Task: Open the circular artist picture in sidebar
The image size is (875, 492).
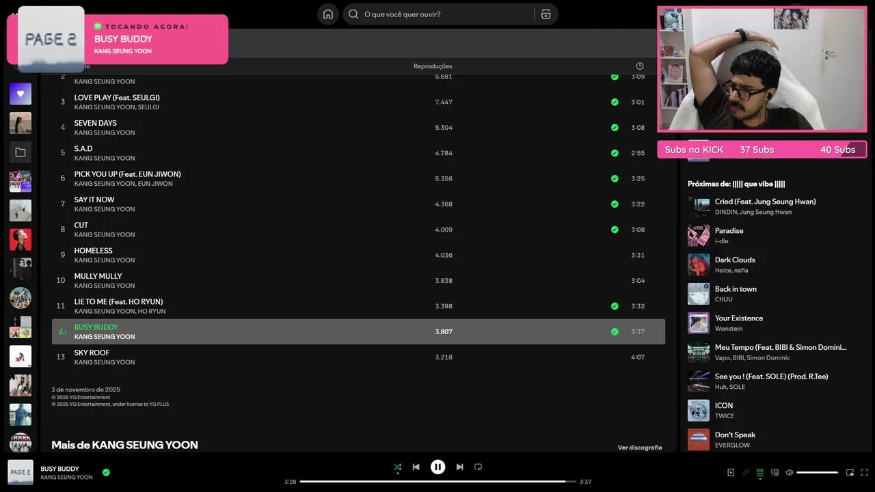Action: (21, 298)
